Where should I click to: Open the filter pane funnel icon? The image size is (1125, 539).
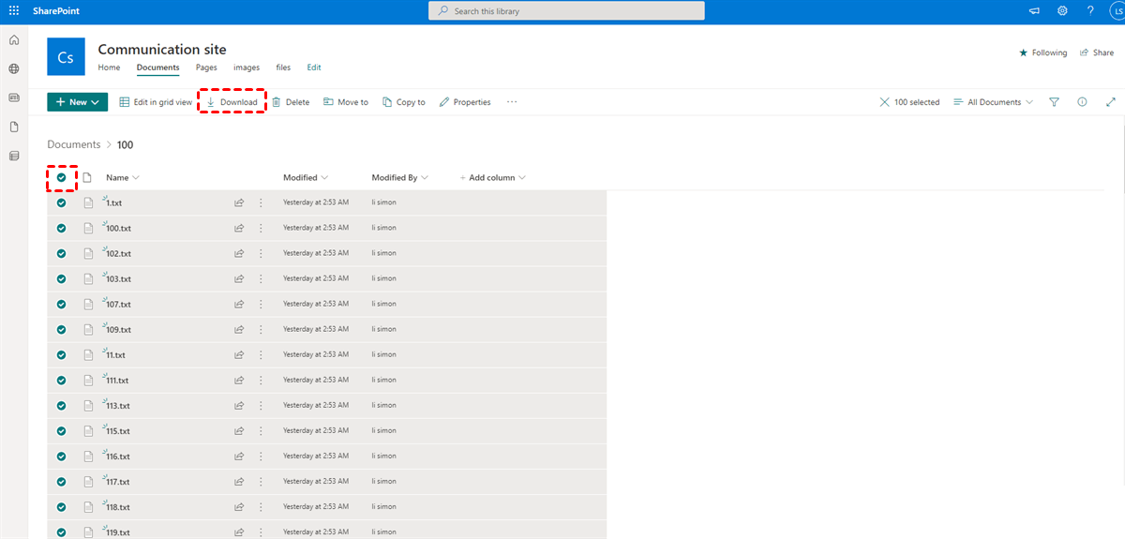point(1054,102)
